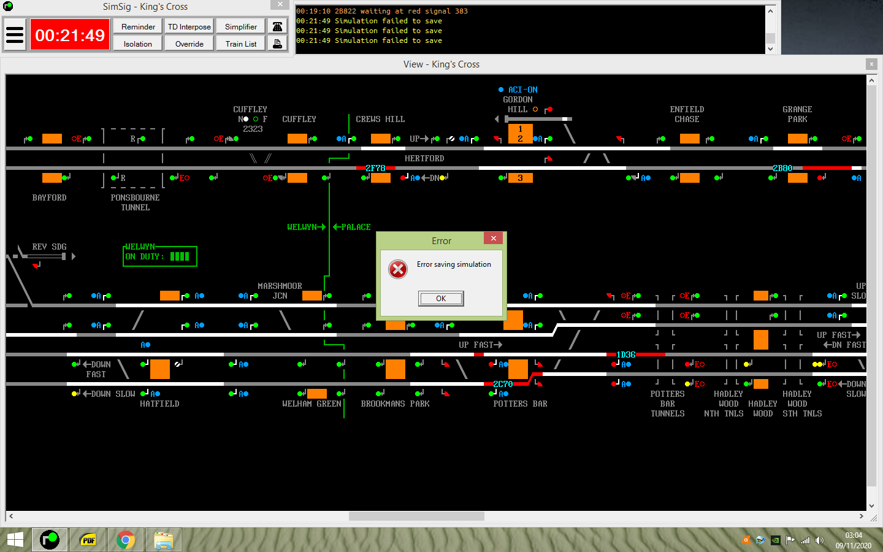Click the ACI-ON indicator at Gordon Hill
Image resolution: width=883 pixels, height=552 pixels.
coord(518,90)
